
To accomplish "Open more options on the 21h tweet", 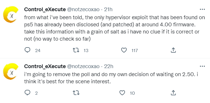I will pos(202,9).
